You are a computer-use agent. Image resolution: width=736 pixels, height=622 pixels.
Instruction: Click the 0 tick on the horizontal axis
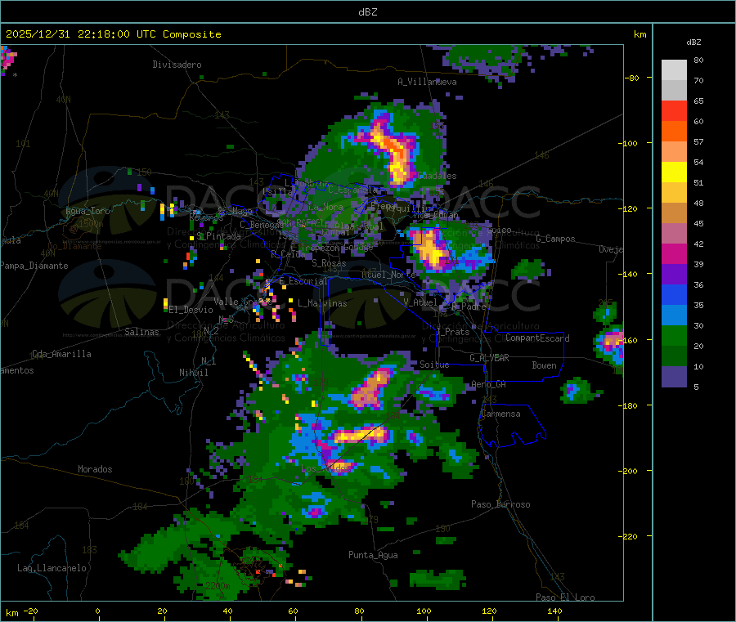[x=97, y=611]
